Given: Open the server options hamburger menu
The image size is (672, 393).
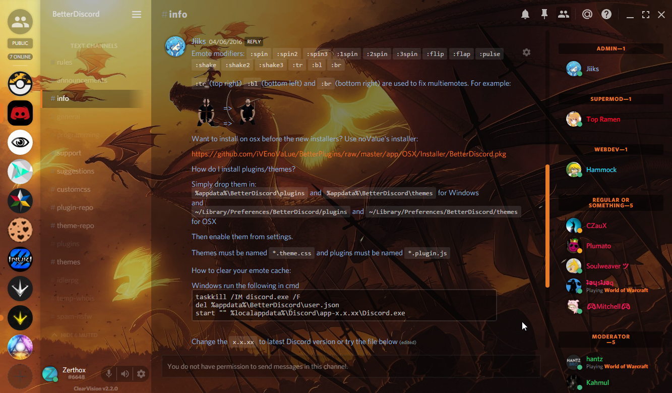Looking at the screenshot, I should (x=136, y=14).
